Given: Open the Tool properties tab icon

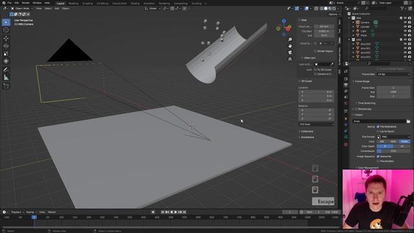Looking at the screenshot, I should (346, 72).
